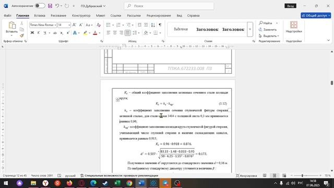Justify paragraph text
This screenshot has height=188, width=334.
[127, 32]
